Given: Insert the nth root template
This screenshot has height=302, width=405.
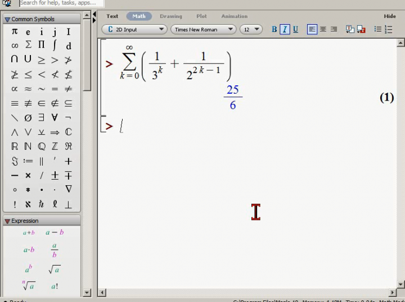Looking at the screenshot, I should 29,285.
